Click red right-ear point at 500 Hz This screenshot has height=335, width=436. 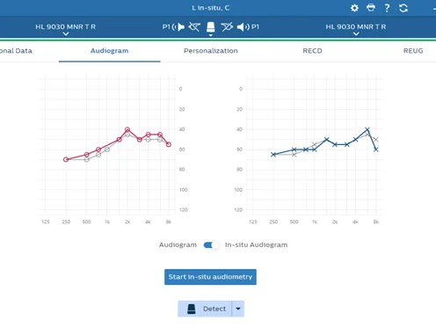[x=86, y=155]
